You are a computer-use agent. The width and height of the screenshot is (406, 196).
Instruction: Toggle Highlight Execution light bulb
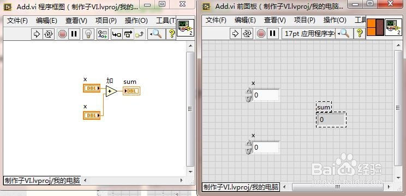88,34
